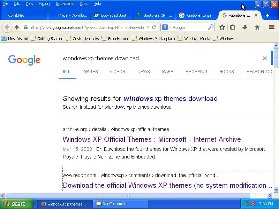Select the NEWS results tab
Viewport: 279px width, 209px height.
click(x=144, y=72)
